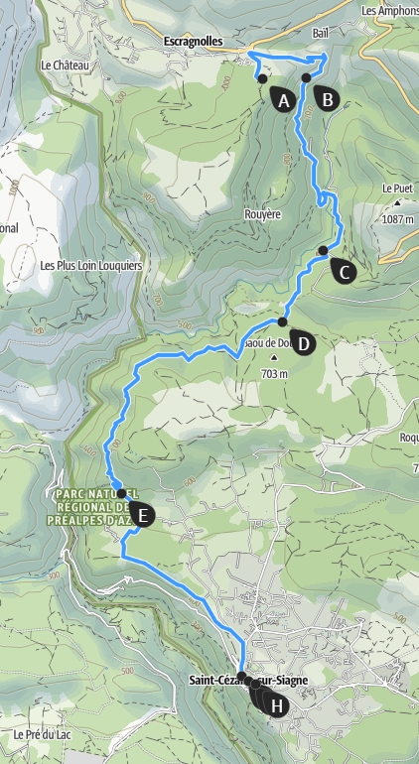Click the Les Plus Loin Louquiers label
The image size is (419, 764).
pos(91,266)
